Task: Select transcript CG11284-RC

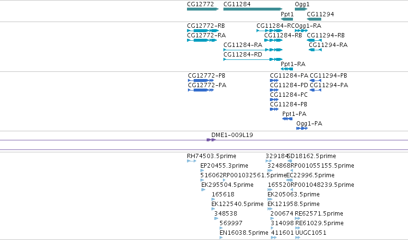Action: pyautogui.click(x=269, y=31)
